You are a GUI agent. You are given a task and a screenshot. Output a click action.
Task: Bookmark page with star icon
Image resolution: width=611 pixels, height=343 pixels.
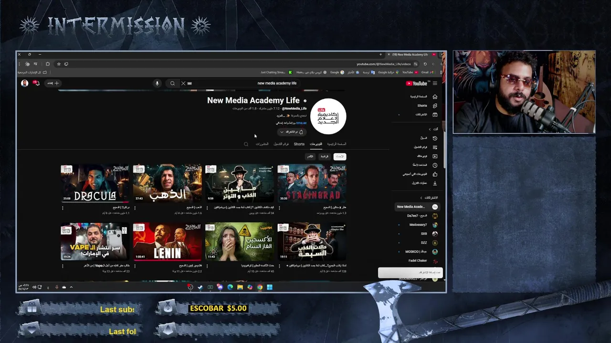pyautogui.click(x=59, y=64)
